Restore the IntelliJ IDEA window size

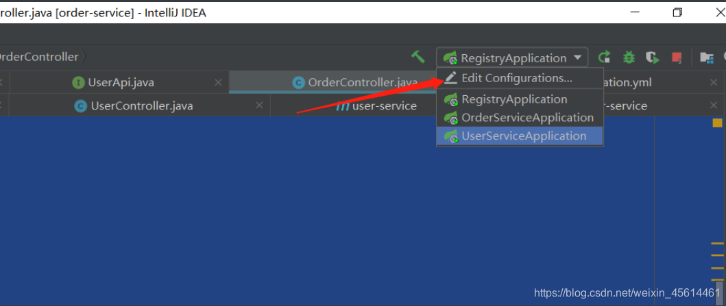(x=677, y=12)
